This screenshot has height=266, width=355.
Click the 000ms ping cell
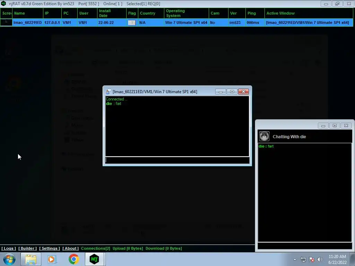click(253, 23)
